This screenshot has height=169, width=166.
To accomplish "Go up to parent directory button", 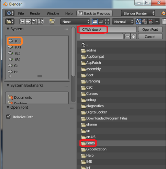I will point(34,21).
